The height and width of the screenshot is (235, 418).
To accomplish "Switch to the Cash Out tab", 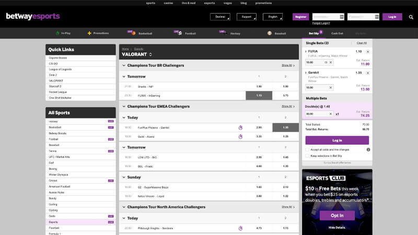I will coord(337,33).
